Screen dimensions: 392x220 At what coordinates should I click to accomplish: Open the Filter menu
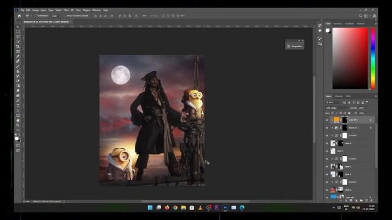coord(66,10)
